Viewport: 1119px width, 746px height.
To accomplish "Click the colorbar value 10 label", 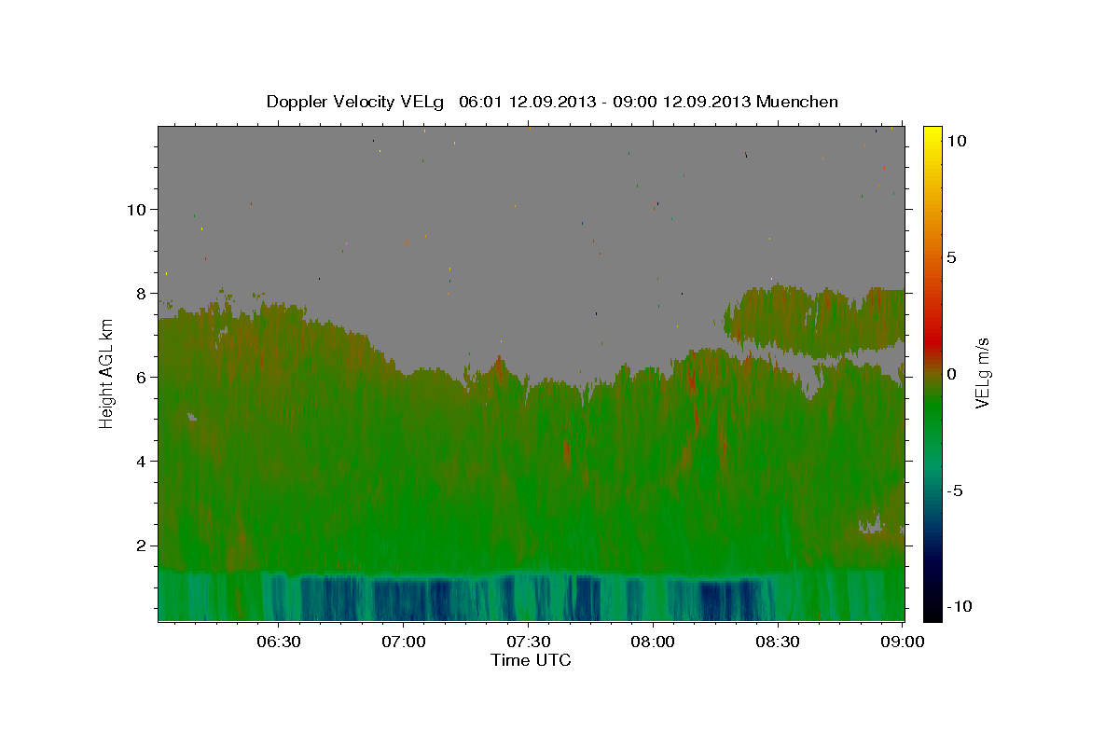I will (957, 141).
